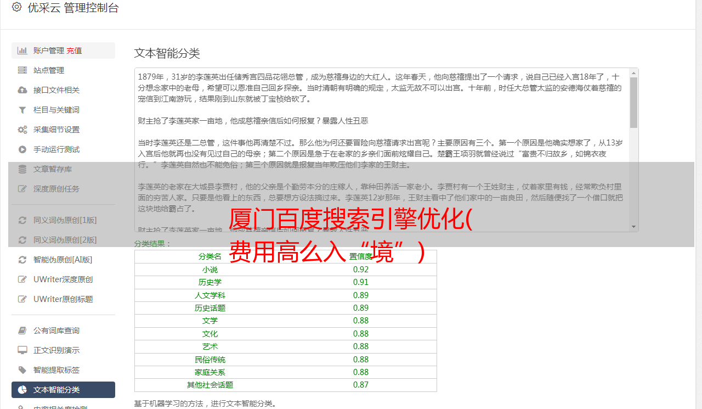Click the 其他社会话题 category cell
702x409 pixels.
tap(210, 385)
